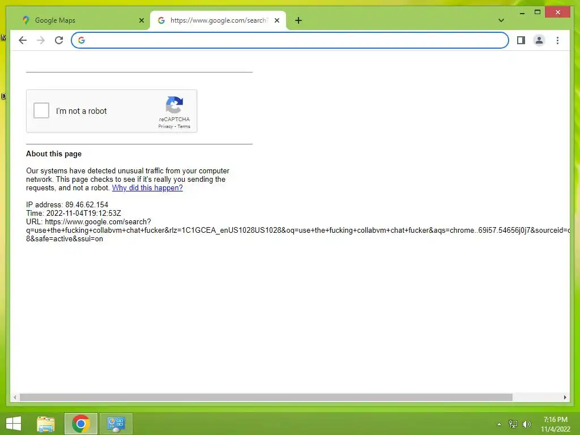Click the Chrome taskbar icon
580x435 pixels.
click(80, 424)
